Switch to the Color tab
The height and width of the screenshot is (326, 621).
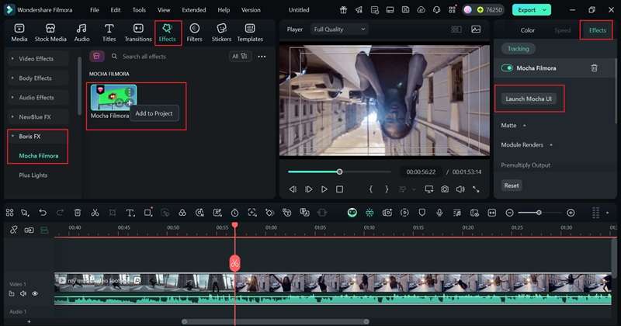tap(527, 30)
